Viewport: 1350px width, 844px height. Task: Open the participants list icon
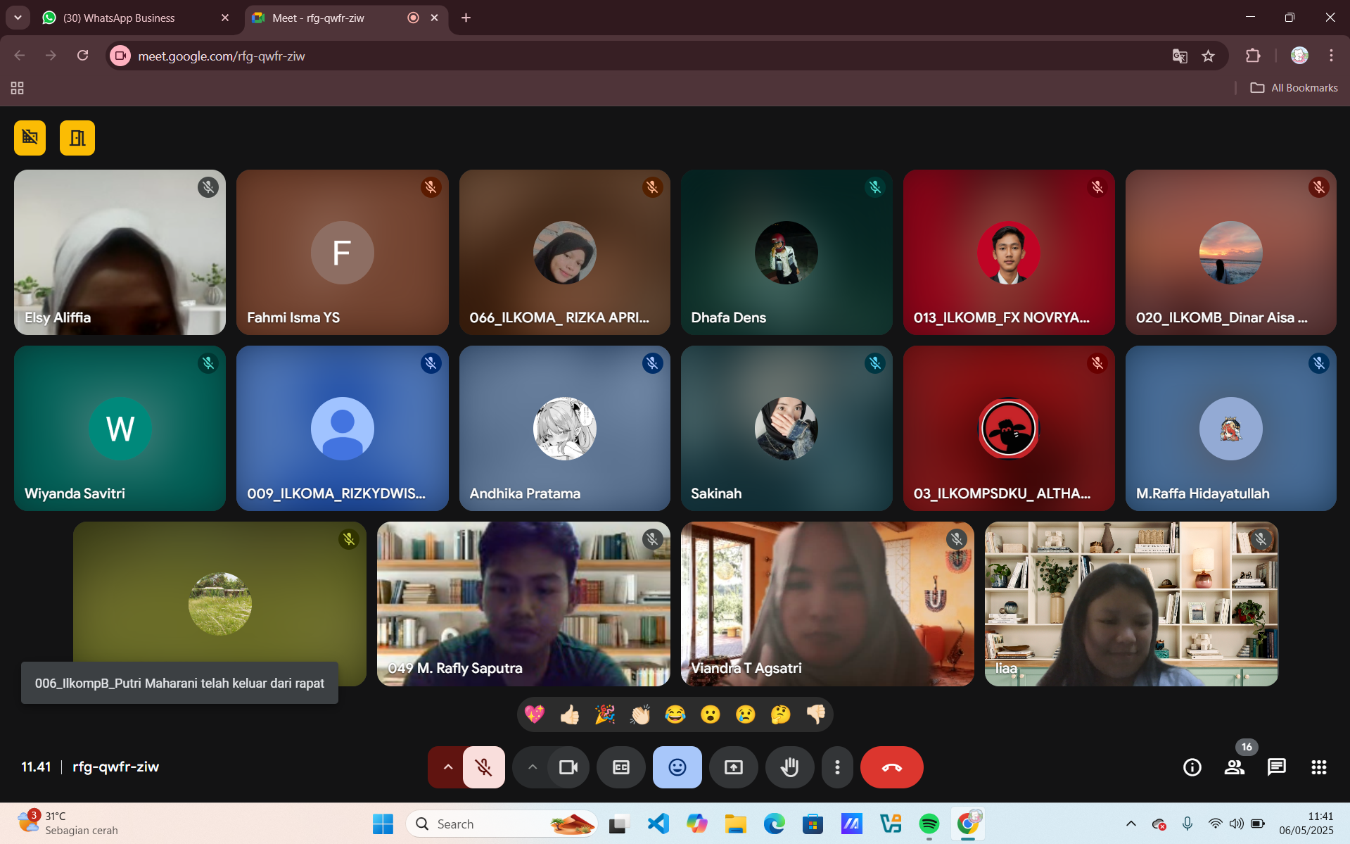[1234, 767]
